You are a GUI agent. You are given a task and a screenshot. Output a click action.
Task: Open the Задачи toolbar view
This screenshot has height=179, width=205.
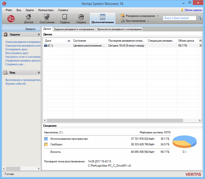(65, 19)
